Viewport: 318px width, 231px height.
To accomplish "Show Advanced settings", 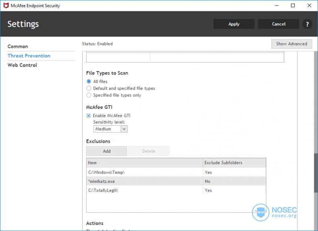I will pos(292,44).
